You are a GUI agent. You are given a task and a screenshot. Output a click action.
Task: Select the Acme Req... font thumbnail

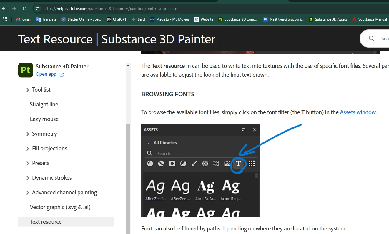[x=231, y=189]
